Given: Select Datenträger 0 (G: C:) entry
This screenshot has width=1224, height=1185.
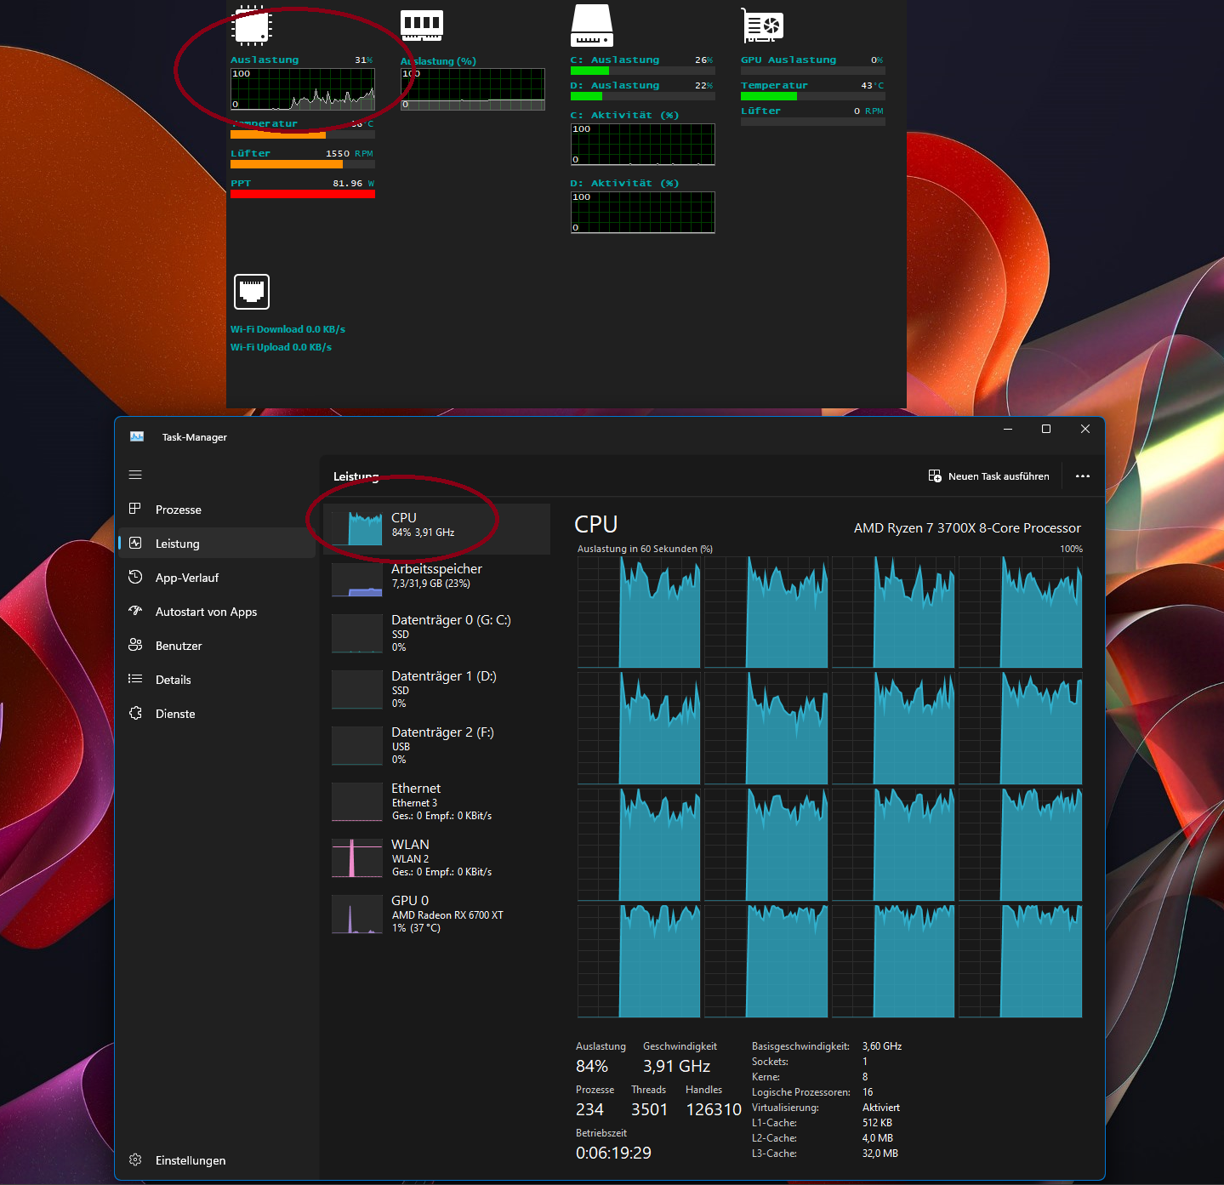Looking at the screenshot, I should [x=437, y=634].
